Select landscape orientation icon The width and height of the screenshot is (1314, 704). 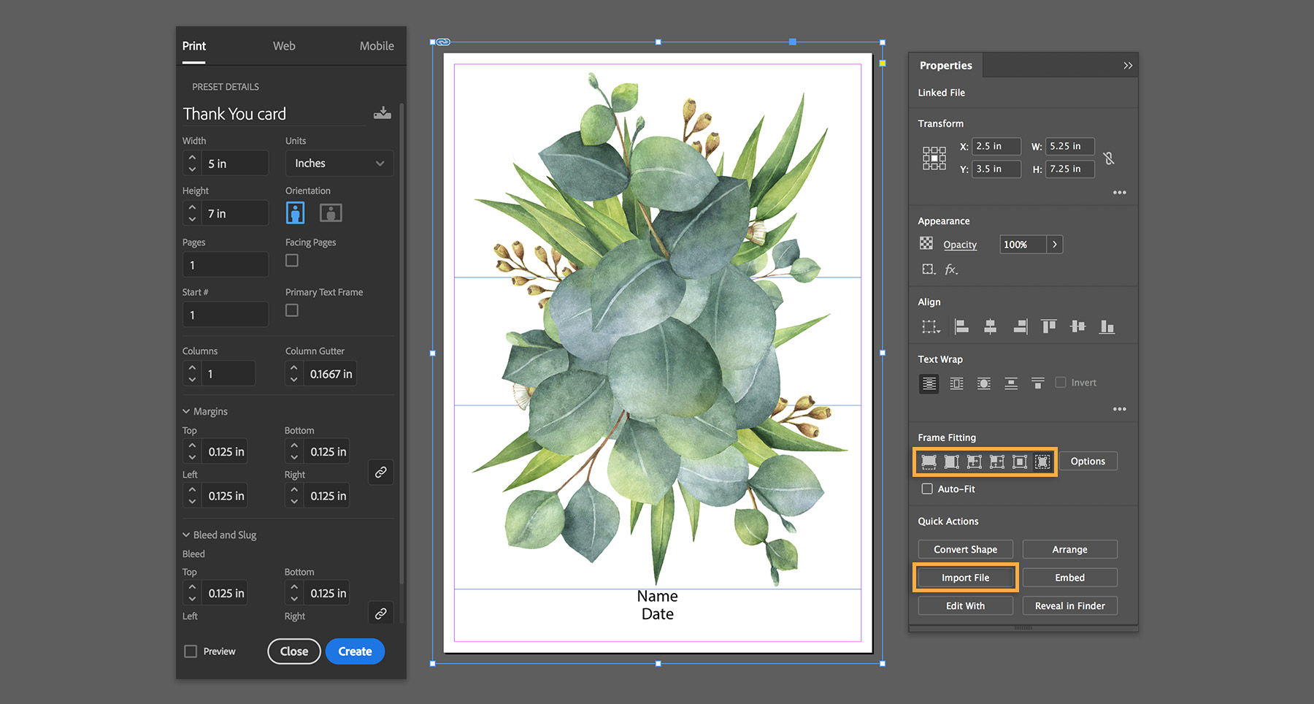pos(330,213)
